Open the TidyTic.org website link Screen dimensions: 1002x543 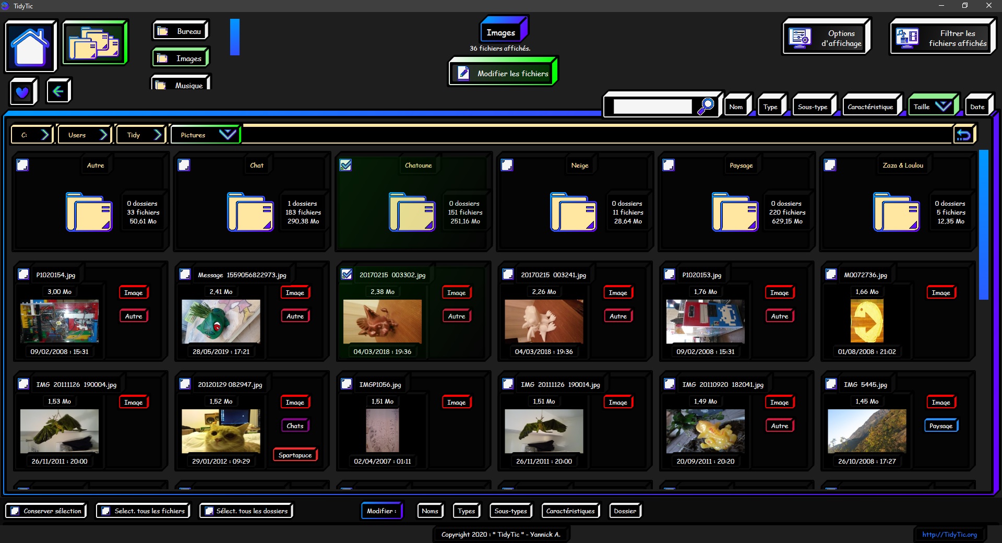(x=949, y=534)
